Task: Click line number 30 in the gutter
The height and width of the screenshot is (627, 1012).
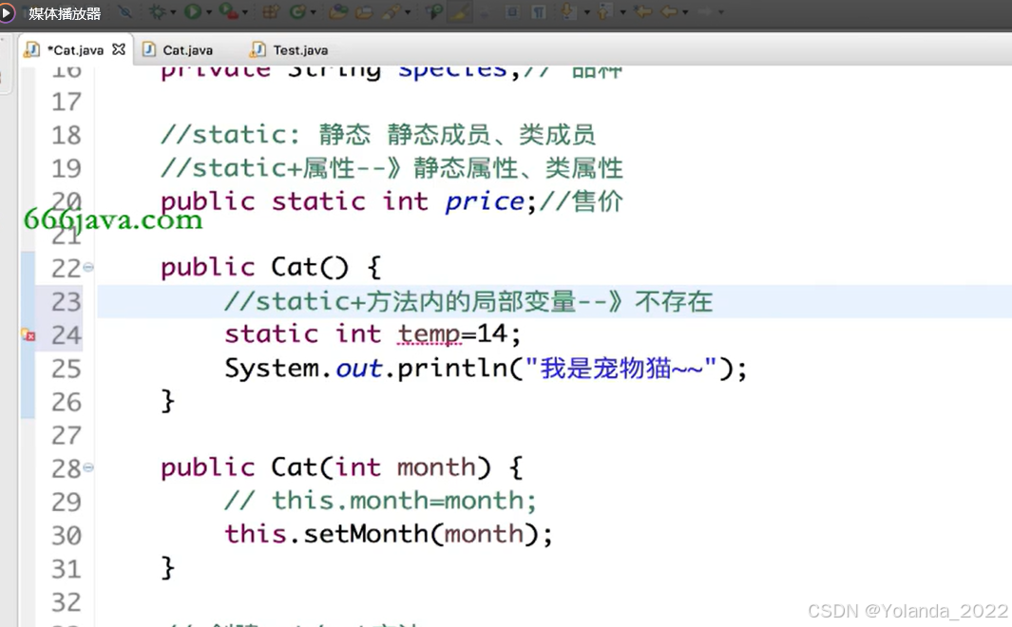Action: (67, 535)
